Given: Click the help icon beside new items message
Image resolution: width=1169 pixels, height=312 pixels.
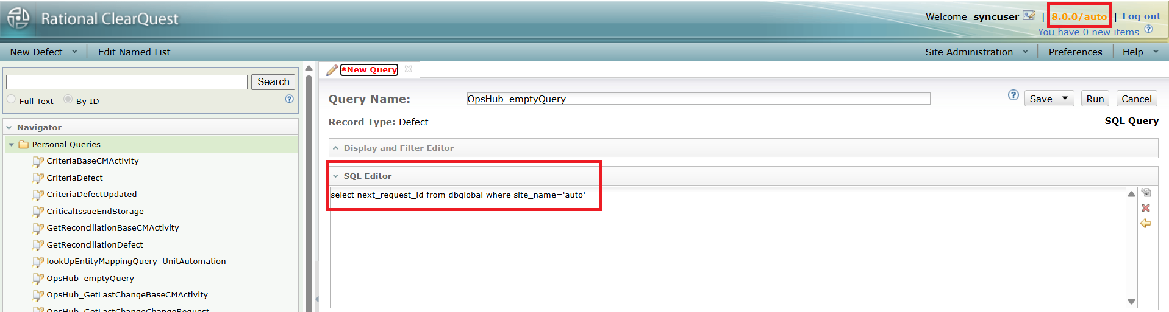Looking at the screenshot, I should [1148, 29].
